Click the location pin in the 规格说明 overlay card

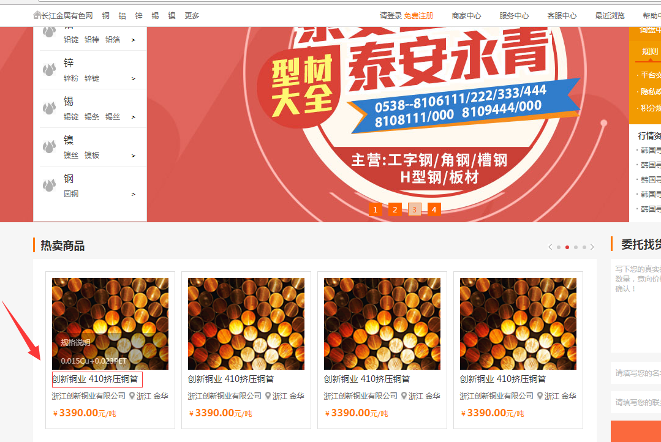(132, 396)
